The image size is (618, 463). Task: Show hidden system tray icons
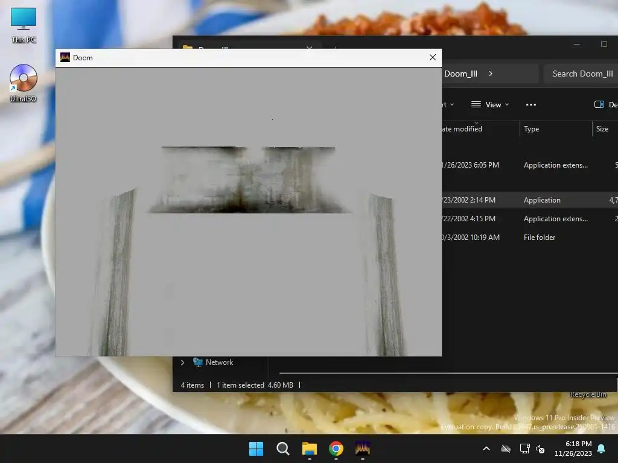486,449
